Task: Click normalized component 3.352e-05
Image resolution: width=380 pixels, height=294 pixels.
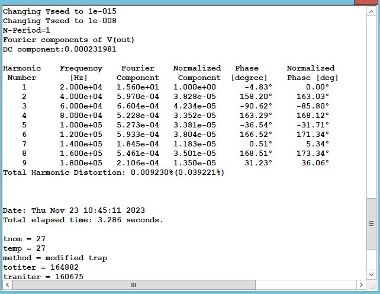Action: click(x=195, y=116)
